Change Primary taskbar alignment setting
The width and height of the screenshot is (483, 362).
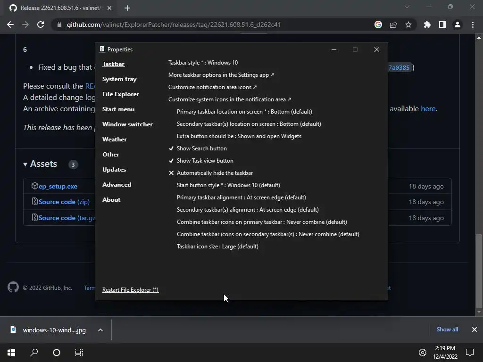241,197
